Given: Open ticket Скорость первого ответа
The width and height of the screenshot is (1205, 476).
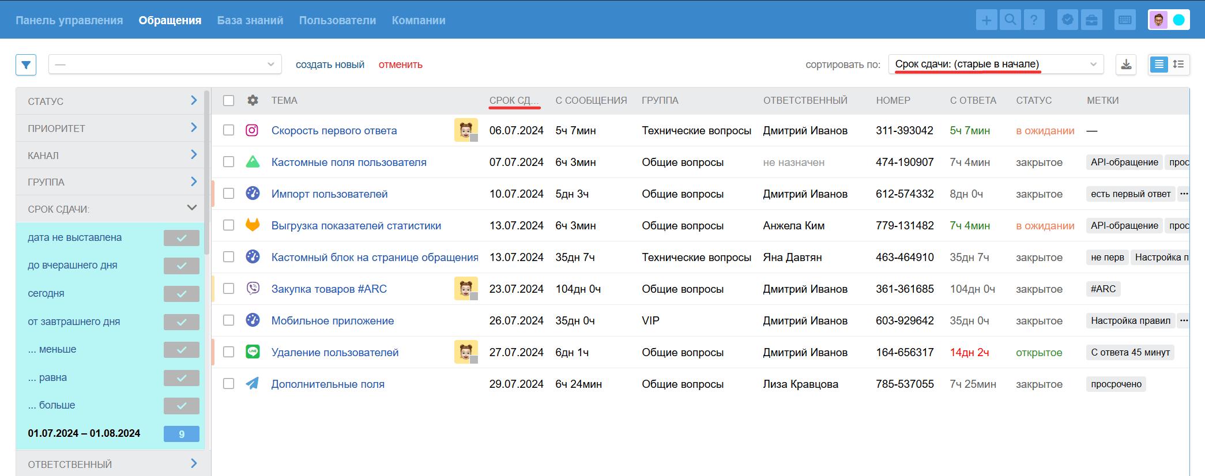Looking at the screenshot, I should point(334,130).
